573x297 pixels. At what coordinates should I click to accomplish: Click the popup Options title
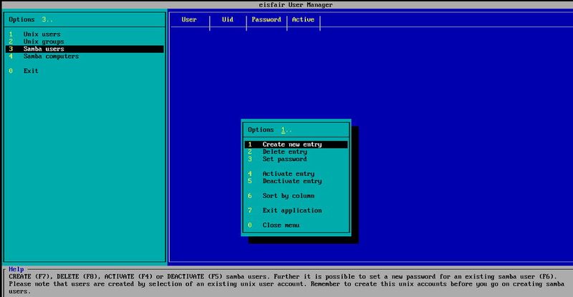click(261, 130)
